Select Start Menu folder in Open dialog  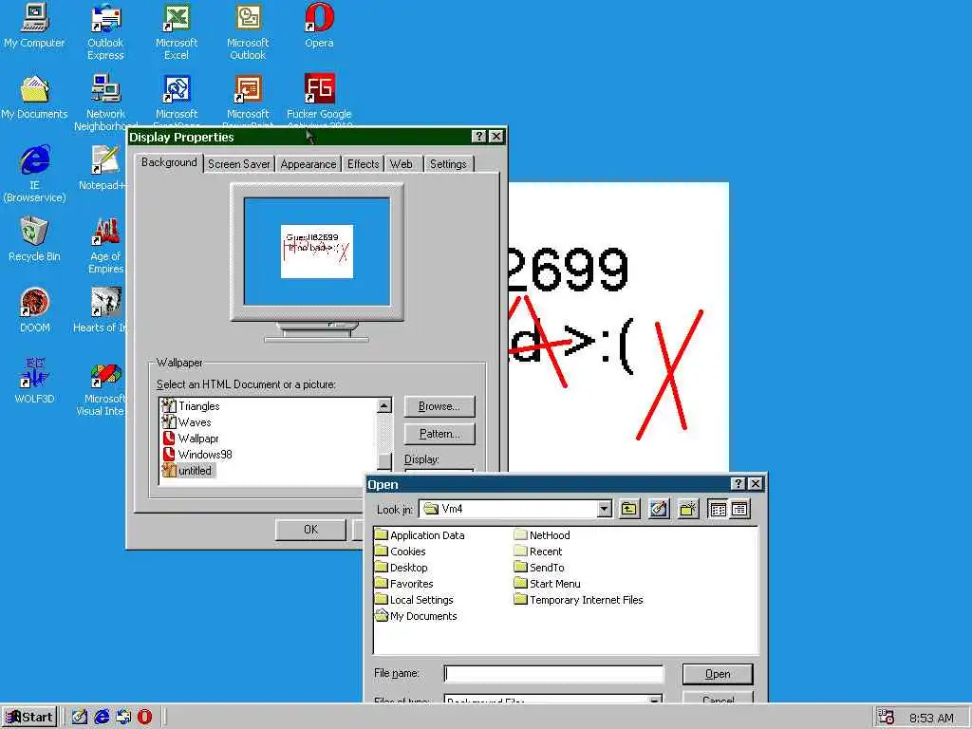548,584
